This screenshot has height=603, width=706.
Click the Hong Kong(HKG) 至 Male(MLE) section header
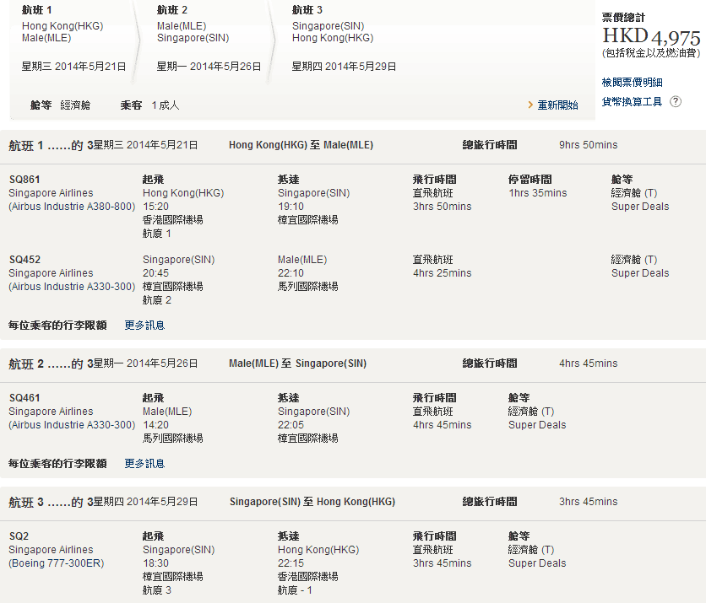tap(301, 145)
